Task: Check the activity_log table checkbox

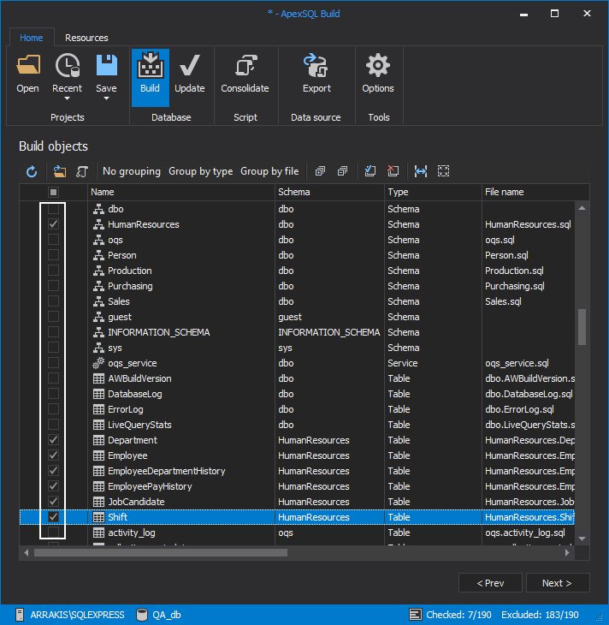Action: click(x=53, y=533)
